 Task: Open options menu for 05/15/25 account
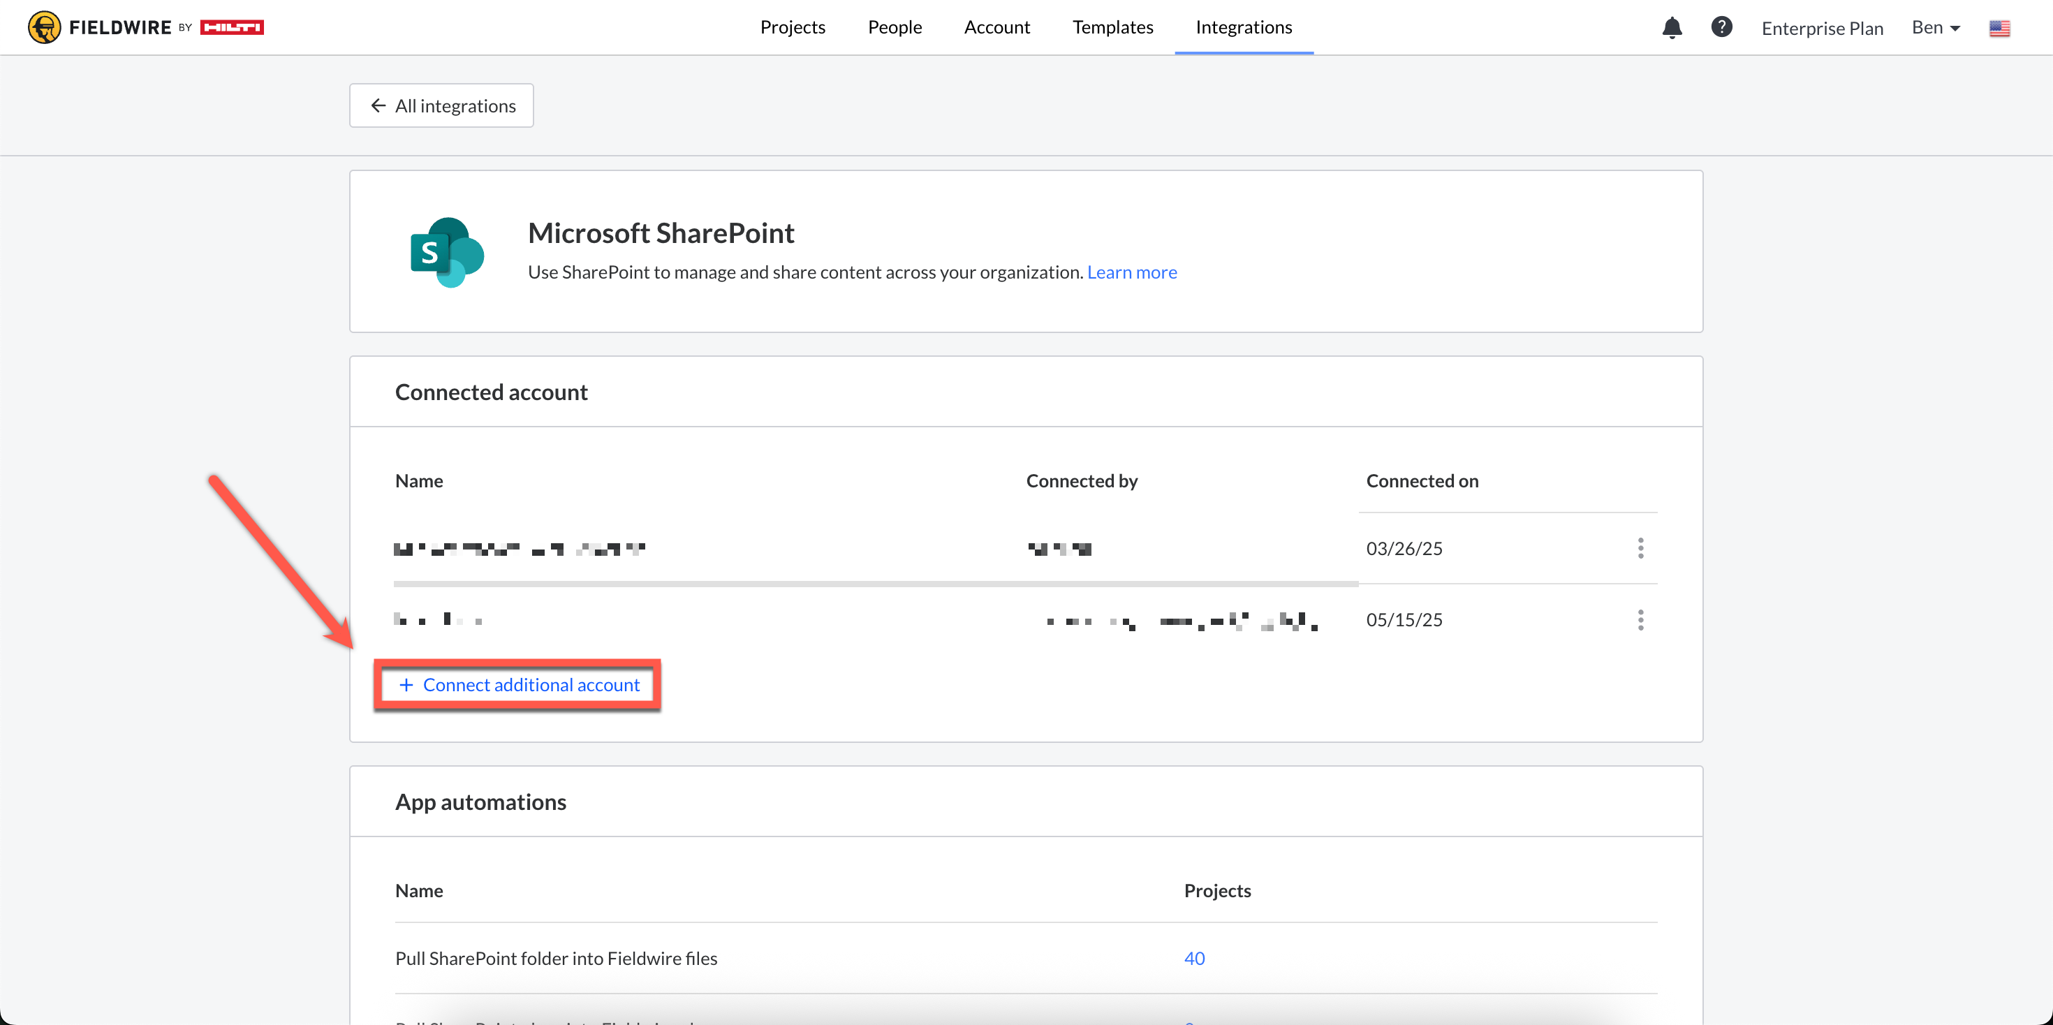[1640, 619]
